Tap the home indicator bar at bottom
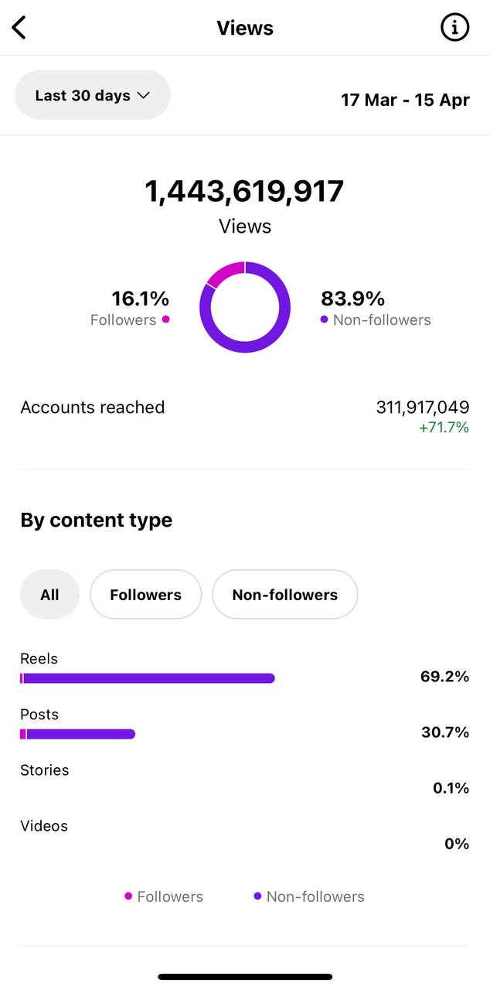Viewport: 490px width, 990px height. pos(245,977)
